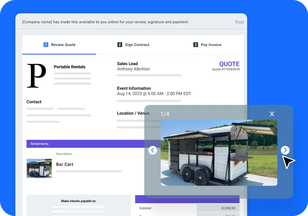Open the Bar Cart thumbnail image
The width and height of the screenshot is (308, 216).
tap(39, 168)
